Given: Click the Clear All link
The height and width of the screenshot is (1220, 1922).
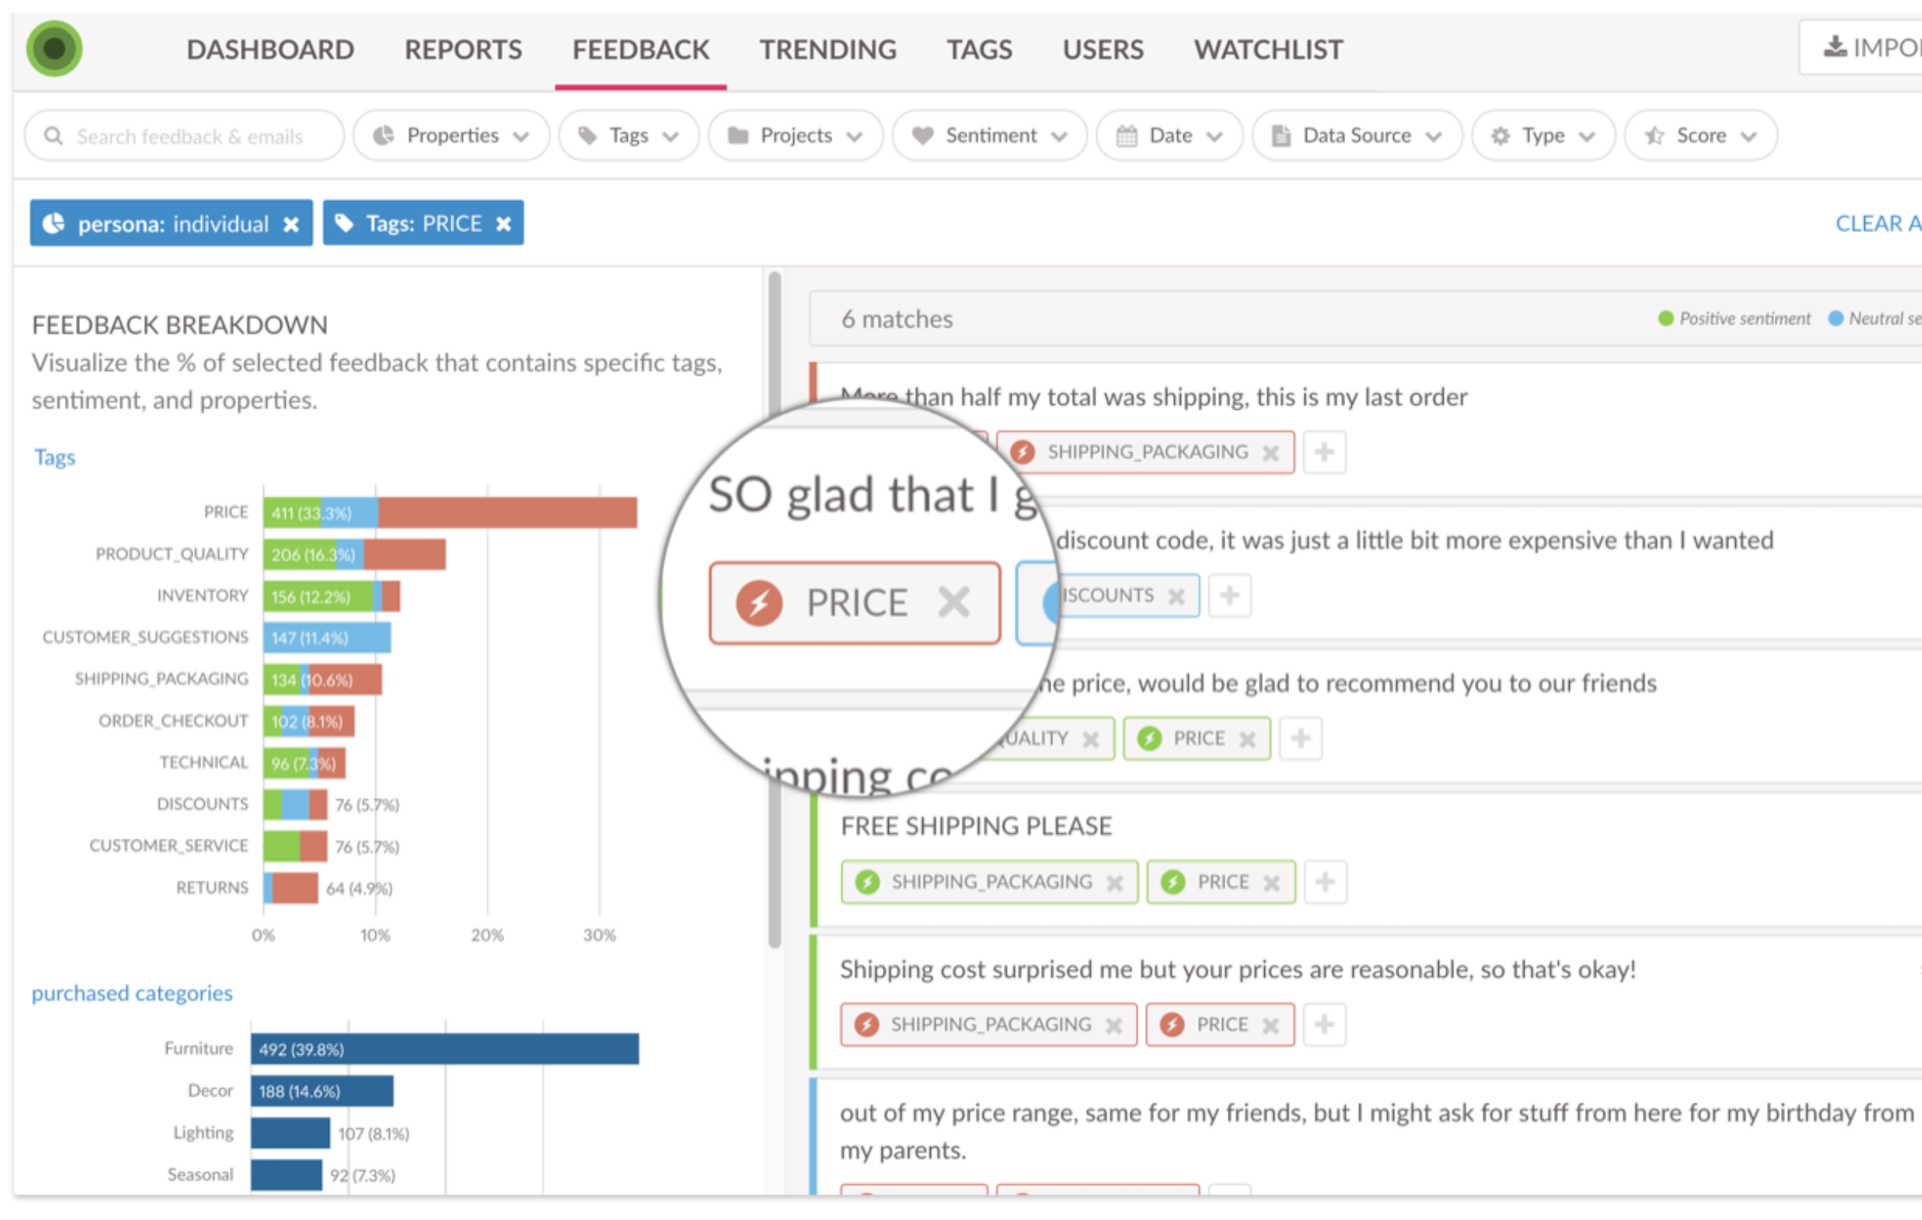Looking at the screenshot, I should [1876, 223].
